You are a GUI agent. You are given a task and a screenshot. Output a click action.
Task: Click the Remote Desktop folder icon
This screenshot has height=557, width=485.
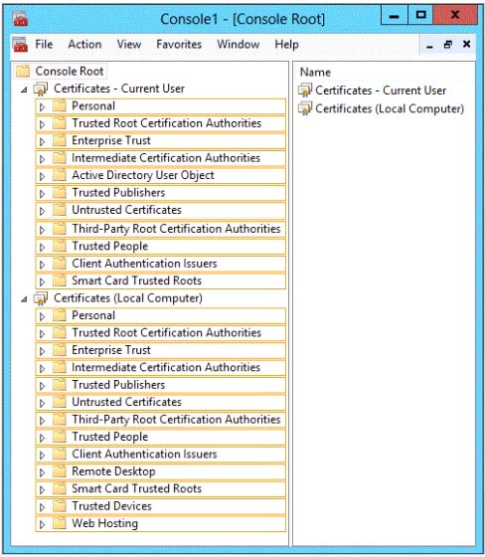click(60, 471)
